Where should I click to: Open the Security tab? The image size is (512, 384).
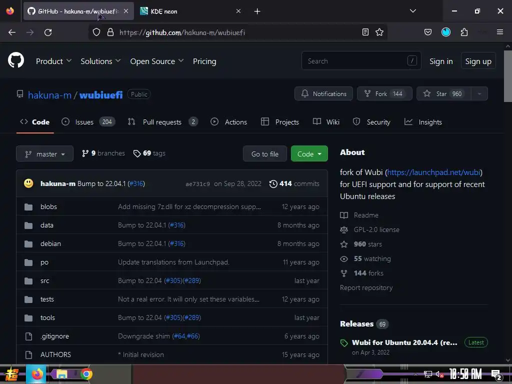(x=371, y=122)
